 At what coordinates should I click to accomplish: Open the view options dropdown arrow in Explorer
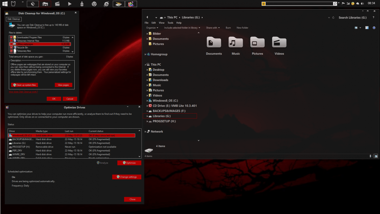pyautogui.click(x=360, y=28)
